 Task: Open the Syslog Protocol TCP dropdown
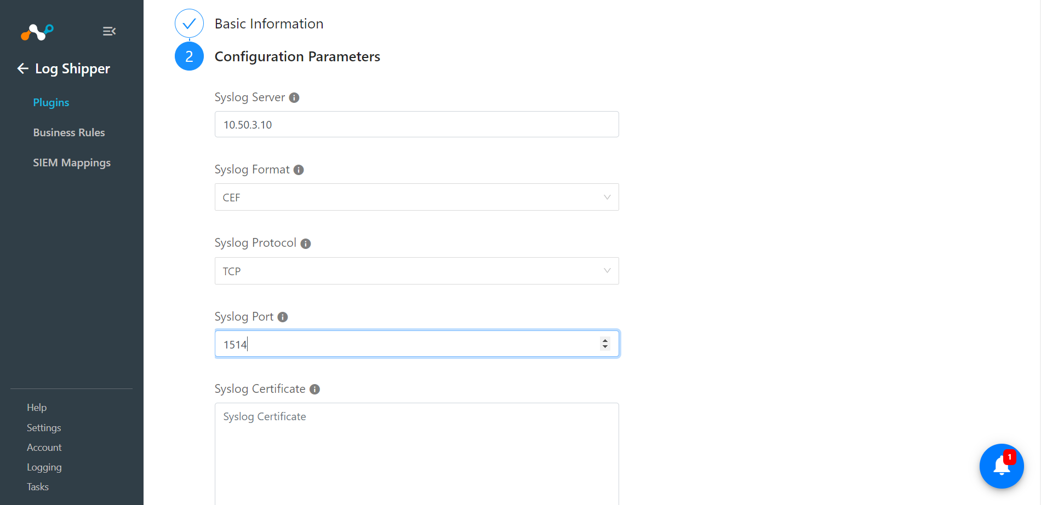417,271
